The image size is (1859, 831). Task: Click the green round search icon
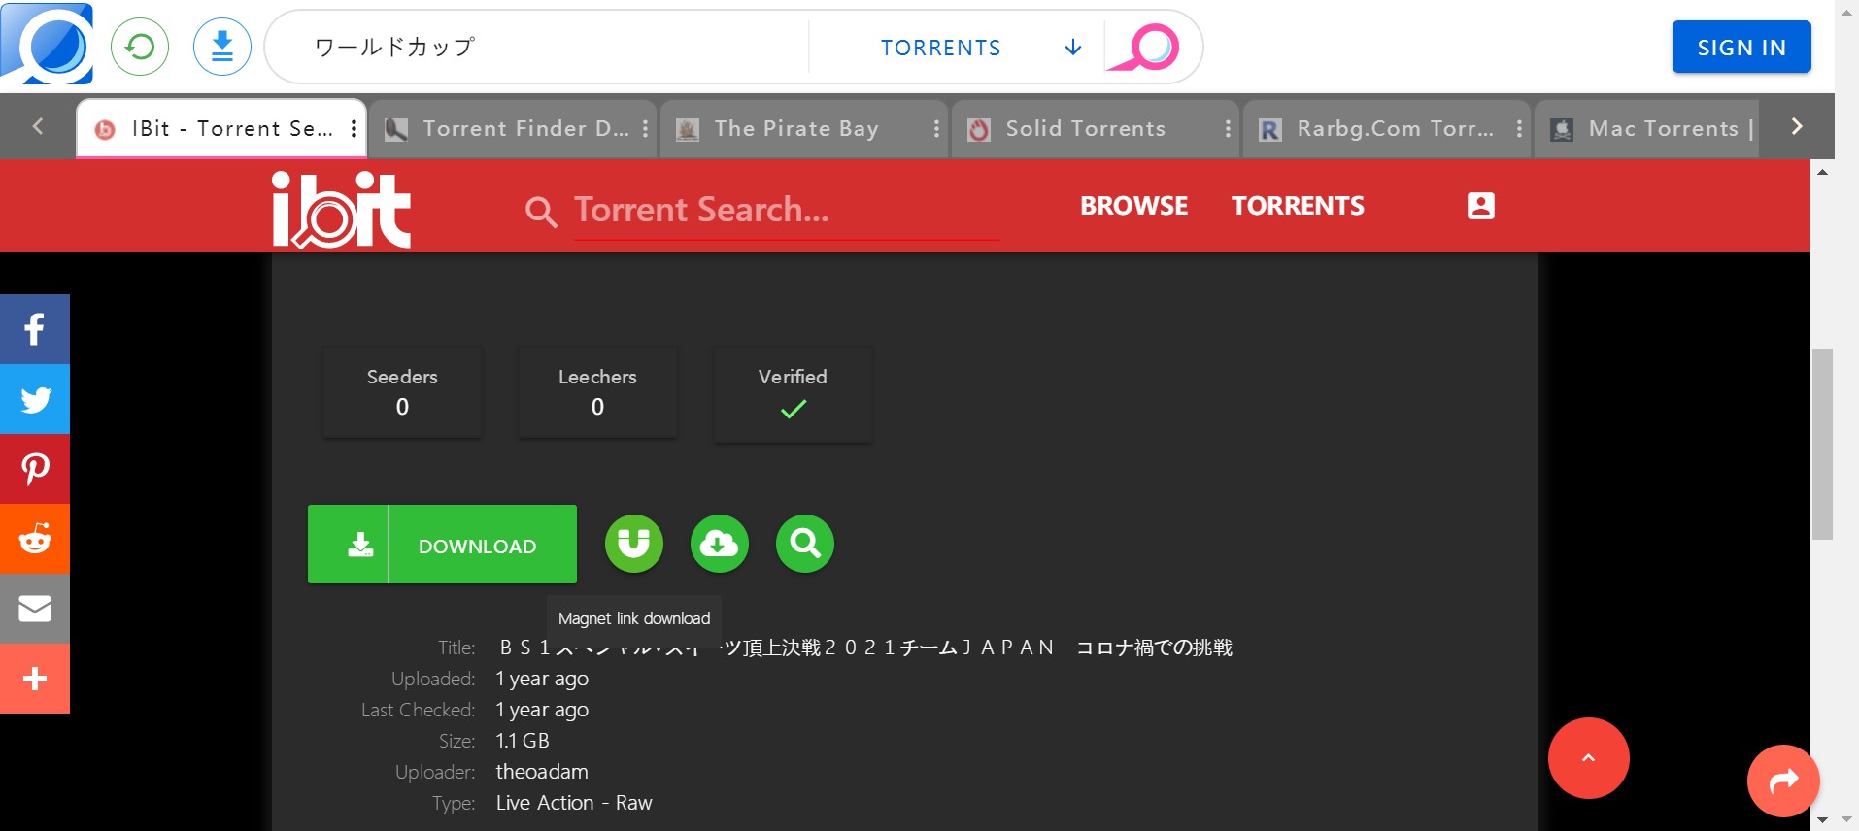click(805, 544)
